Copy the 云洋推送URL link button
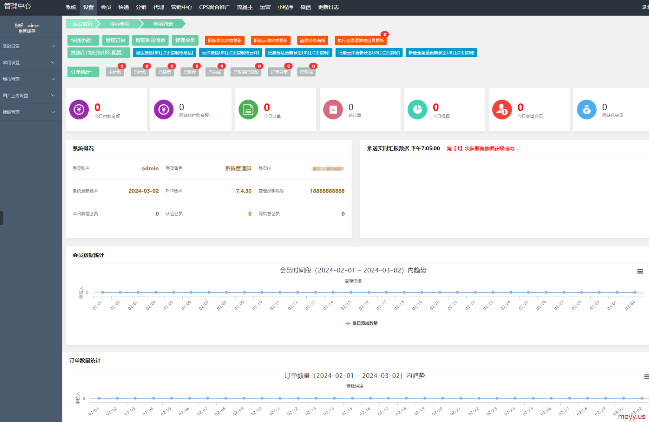This screenshot has height=422, width=649. click(231, 53)
